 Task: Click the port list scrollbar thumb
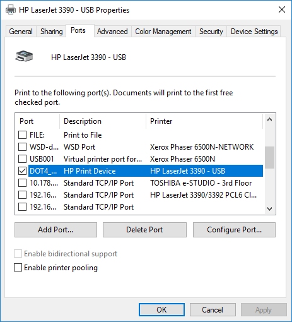click(x=269, y=157)
